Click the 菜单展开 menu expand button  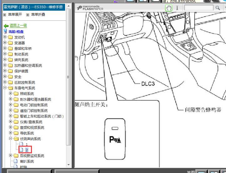pos(13,14)
